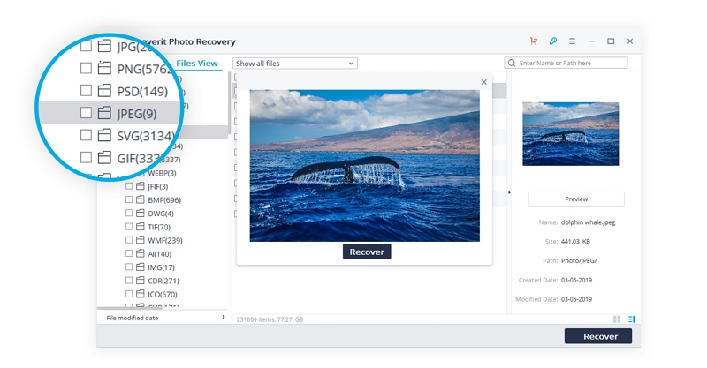Close the image preview popup
The height and width of the screenshot is (368, 707).
(483, 82)
